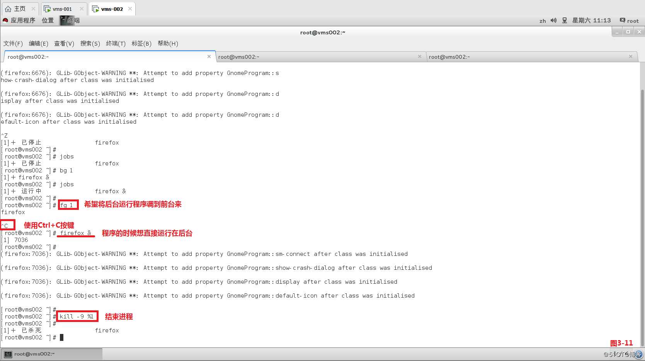Click the '[1] 7036' job line
The image size is (645, 361).
15,240
